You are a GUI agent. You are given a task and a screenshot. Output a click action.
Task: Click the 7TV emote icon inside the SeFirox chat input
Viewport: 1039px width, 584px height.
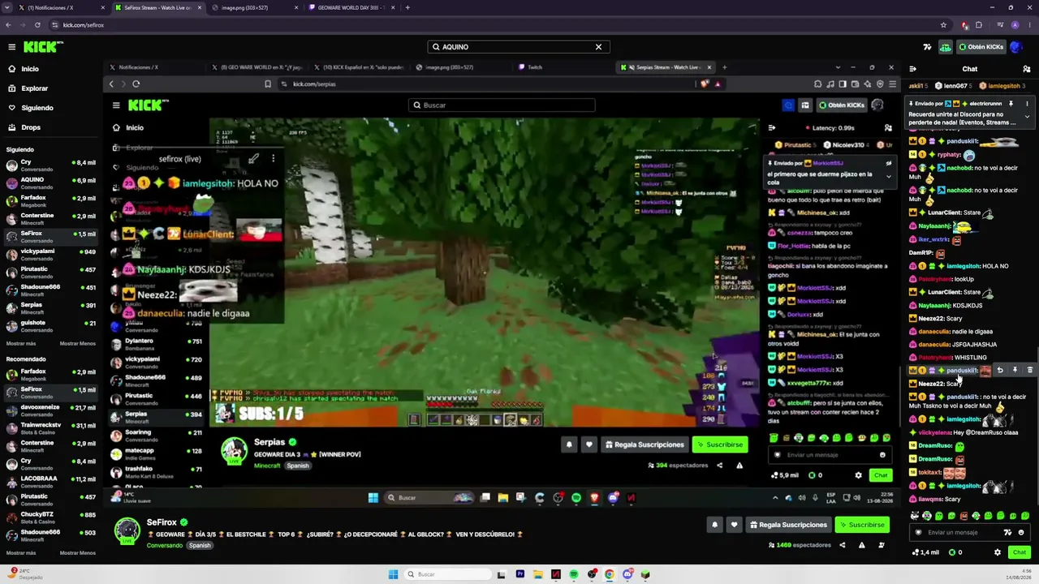coord(1007,533)
